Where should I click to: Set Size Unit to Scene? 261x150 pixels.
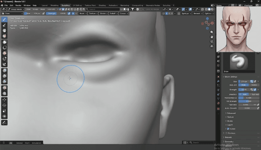click(254, 85)
